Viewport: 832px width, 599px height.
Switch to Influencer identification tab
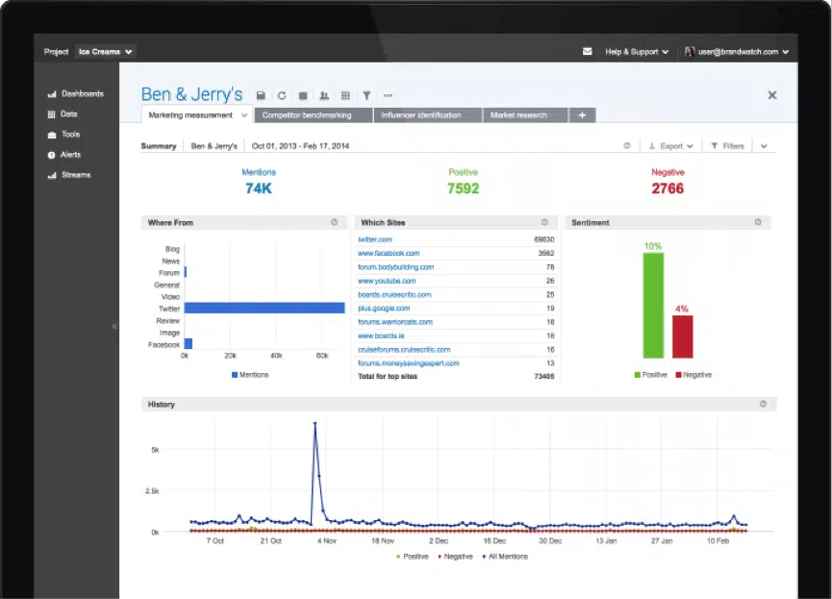(421, 115)
